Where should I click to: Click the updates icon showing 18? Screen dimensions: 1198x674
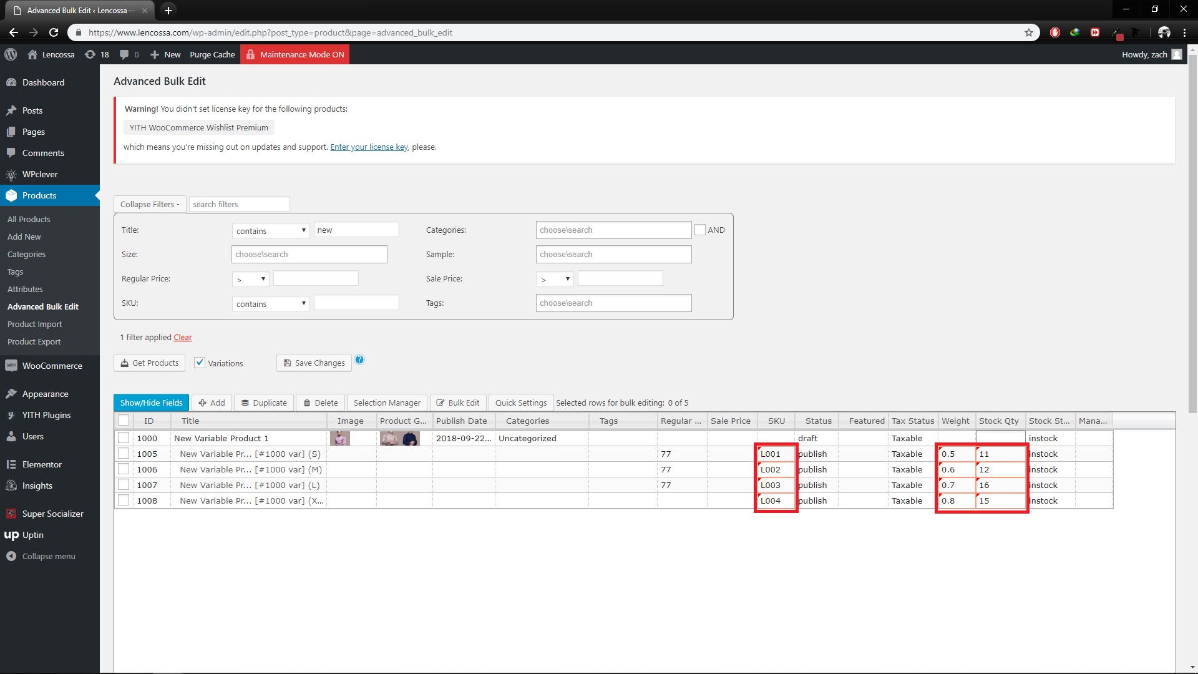[x=90, y=54]
